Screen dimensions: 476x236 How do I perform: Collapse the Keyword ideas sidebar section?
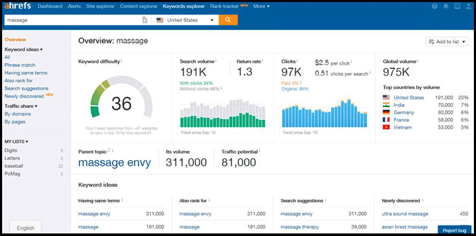(x=23, y=49)
